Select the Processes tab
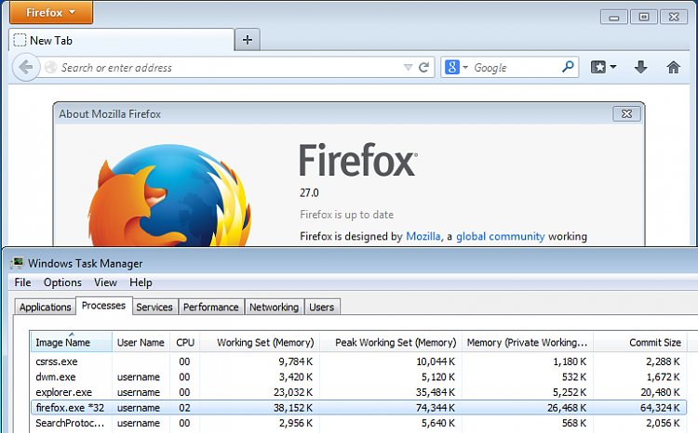The height and width of the screenshot is (433, 698). [x=103, y=306]
